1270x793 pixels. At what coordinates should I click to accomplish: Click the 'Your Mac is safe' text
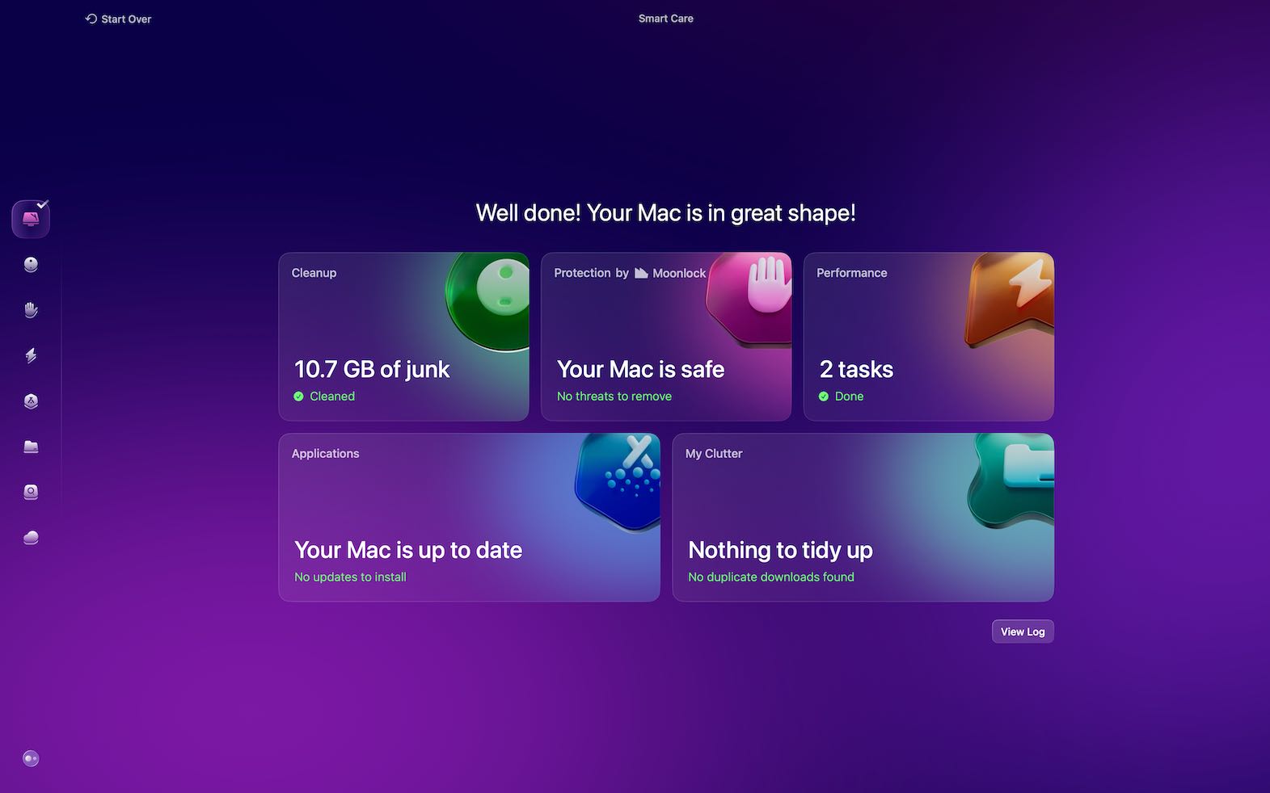640,369
